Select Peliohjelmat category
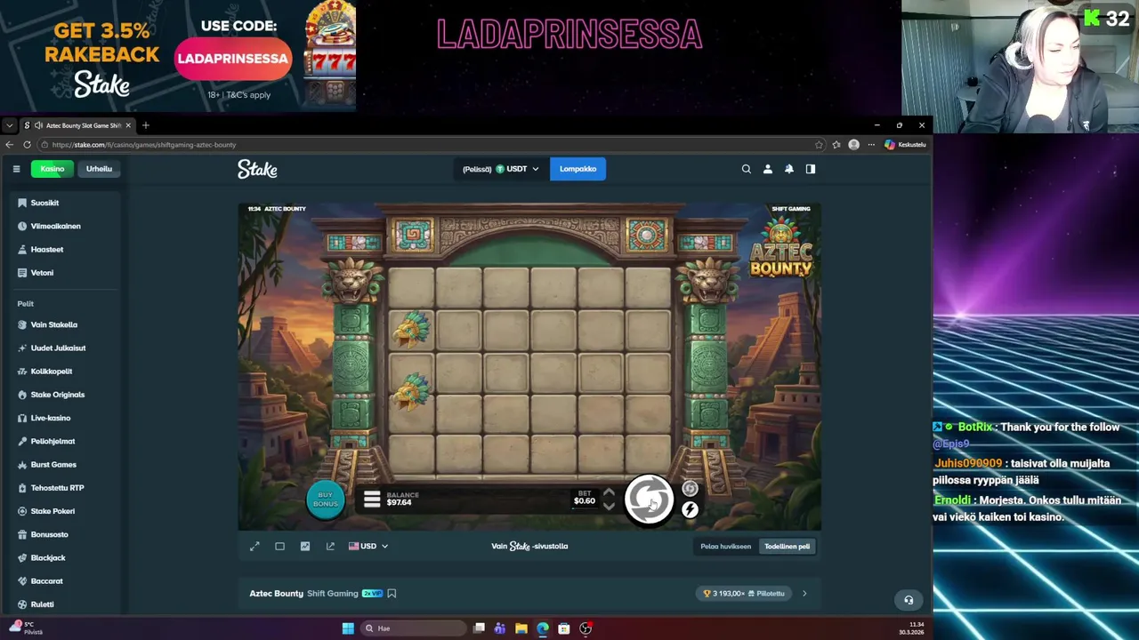 67,441
